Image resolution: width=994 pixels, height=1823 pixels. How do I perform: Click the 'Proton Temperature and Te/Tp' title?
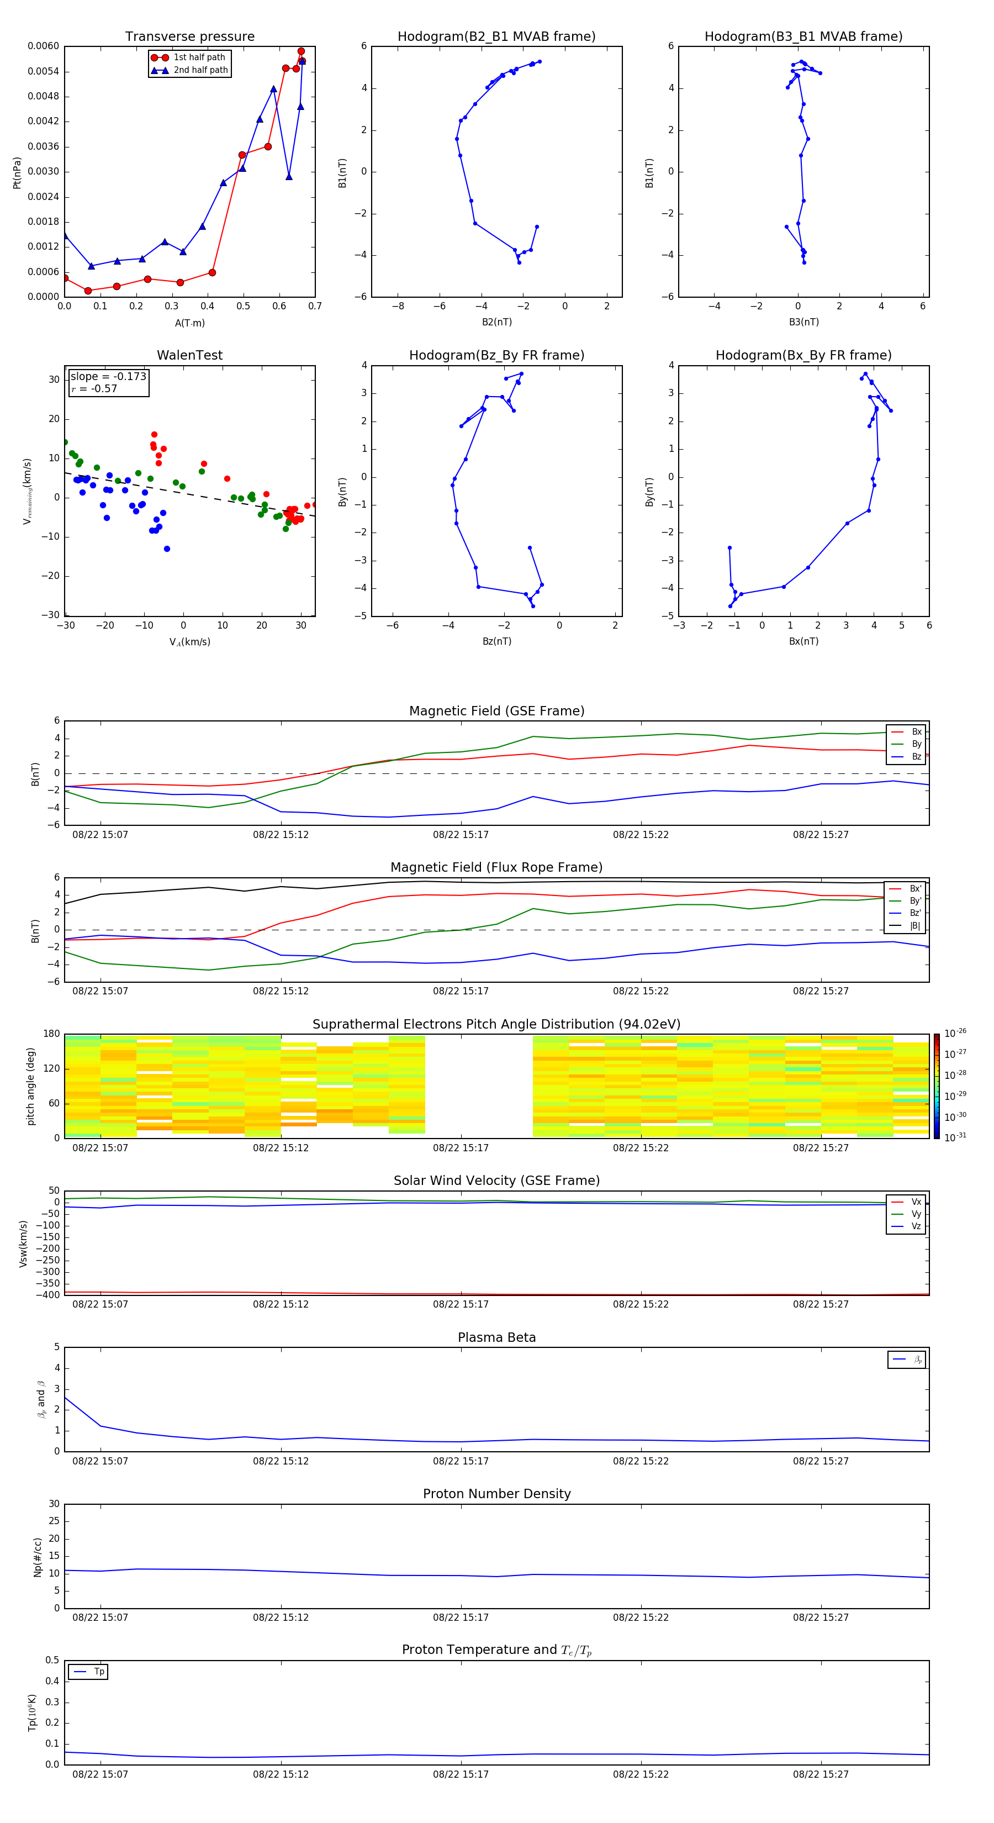click(496, 1650)
